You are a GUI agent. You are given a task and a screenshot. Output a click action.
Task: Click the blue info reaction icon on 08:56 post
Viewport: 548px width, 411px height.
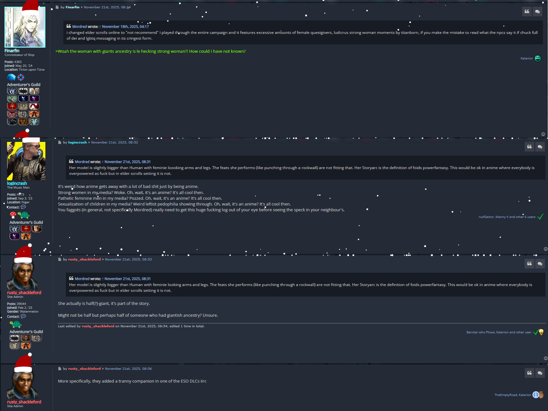536,395
